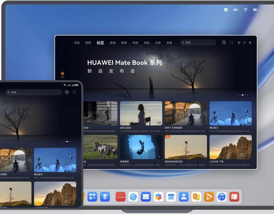Open the rocky cliffs thumbnail on the tablet
The height and width of the screenshot is (214, 274).
(x=55, y=194)
